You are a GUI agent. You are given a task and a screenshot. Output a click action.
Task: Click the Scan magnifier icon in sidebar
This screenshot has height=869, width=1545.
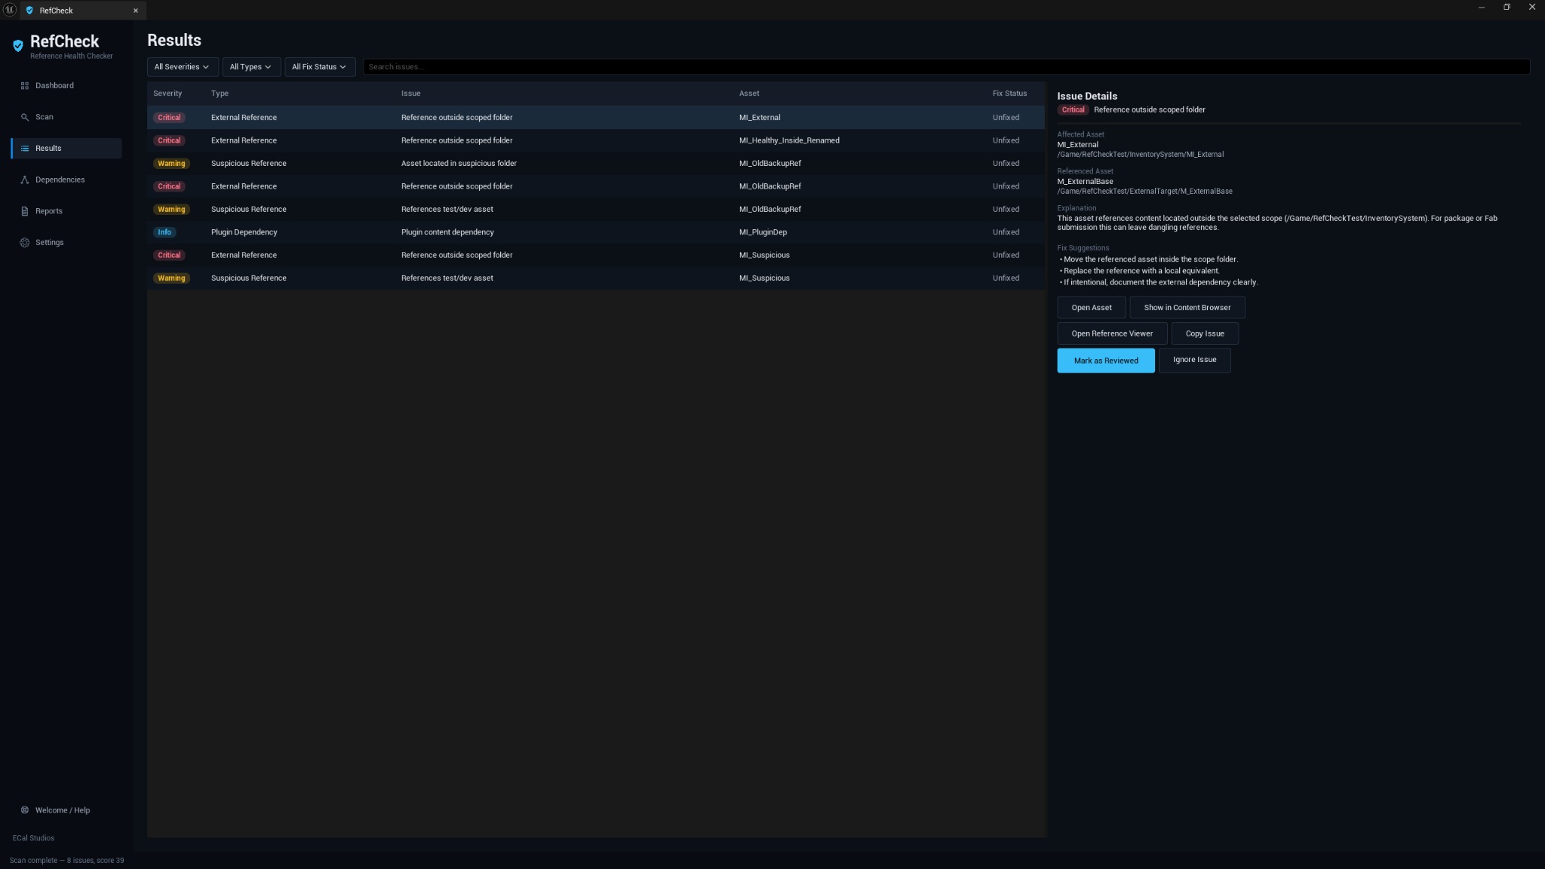(25, 117)
